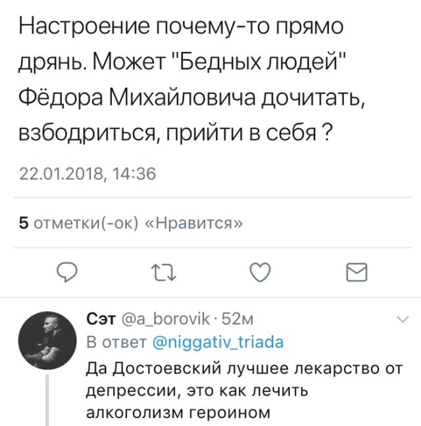Open the Сэт display name
Viewport: 421px width, 426px height.
(101, 320)
